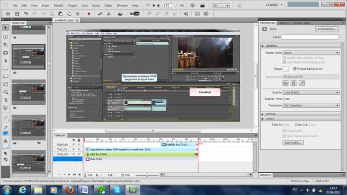The width and height of the screenshot is (347, 195).
Task: Toggle the Project Background checkbox
Action: [294, 69]
